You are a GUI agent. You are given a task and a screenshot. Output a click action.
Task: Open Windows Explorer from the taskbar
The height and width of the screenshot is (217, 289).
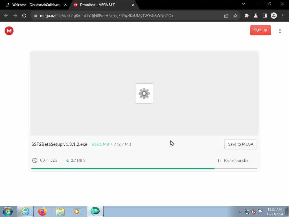pyautogui.click(x=60, y=211)
